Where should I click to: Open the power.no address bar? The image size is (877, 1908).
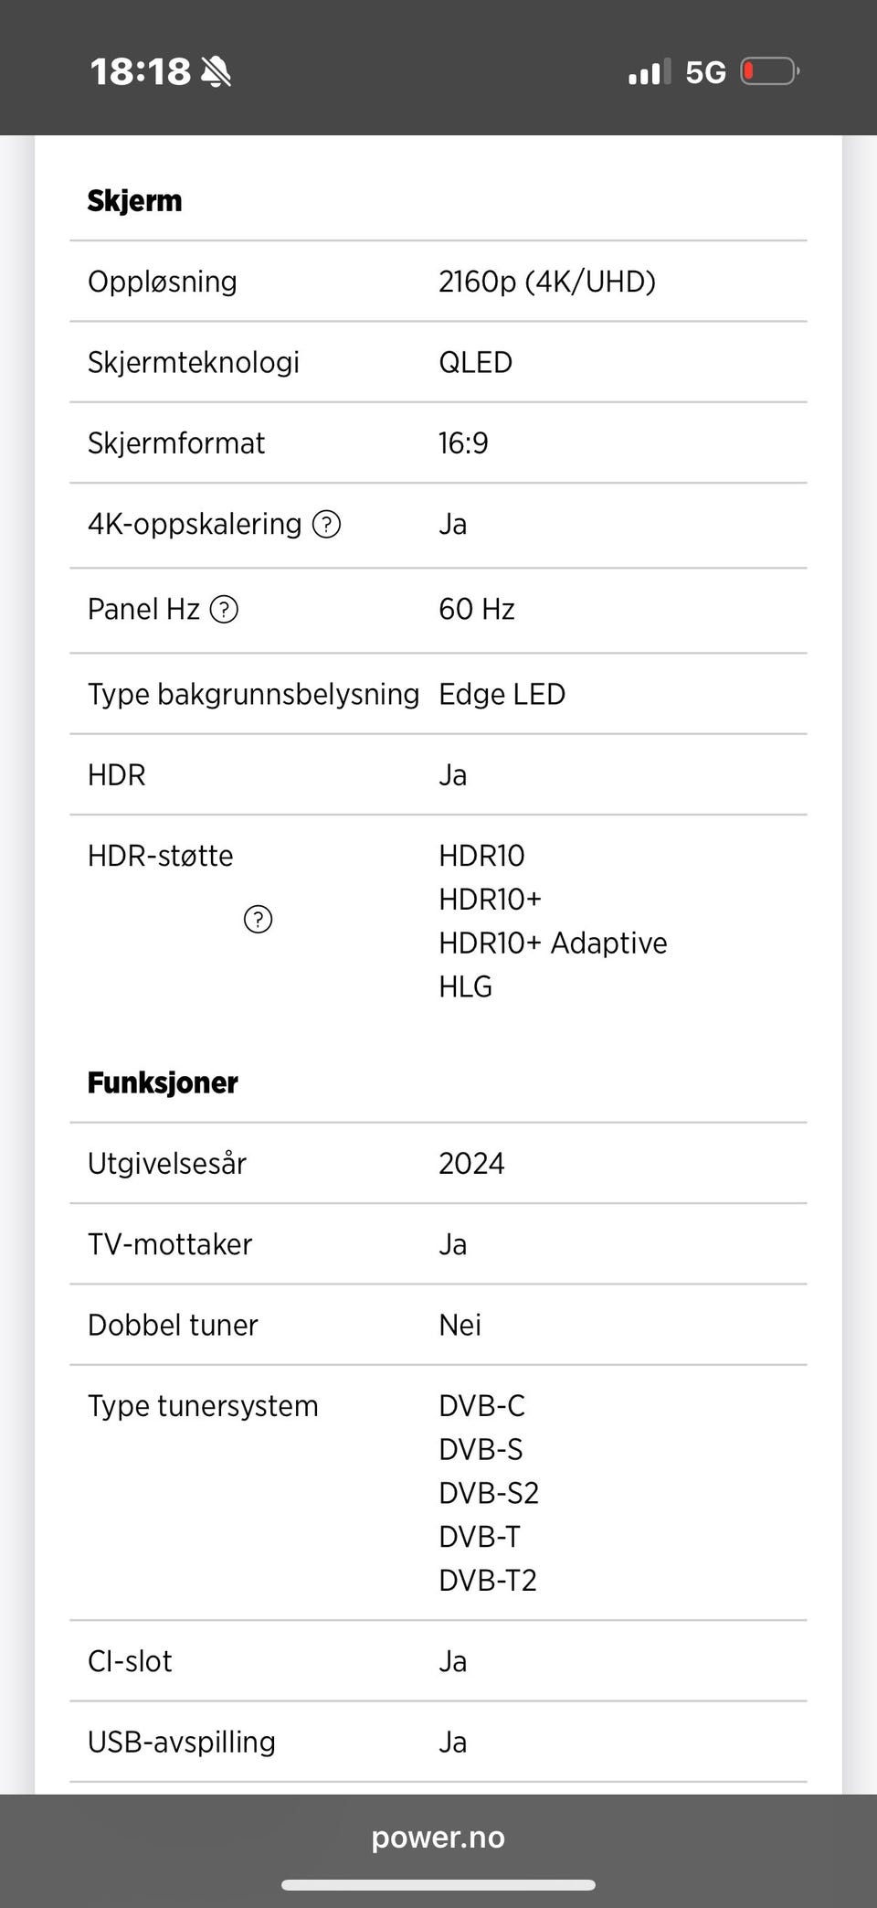click(438, 1838)
